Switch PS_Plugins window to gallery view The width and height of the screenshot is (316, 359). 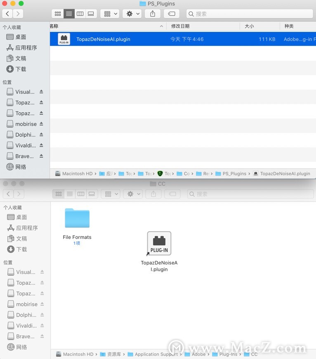click(x=91, y=14)
